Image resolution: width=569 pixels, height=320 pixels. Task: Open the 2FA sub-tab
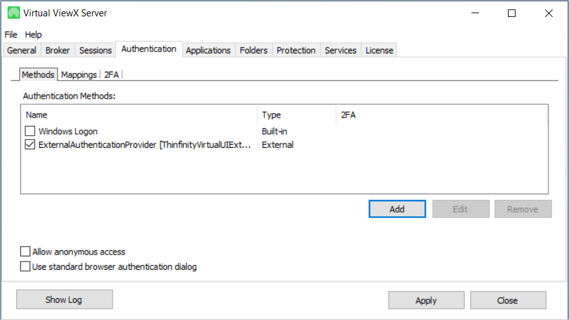[111, 75]
